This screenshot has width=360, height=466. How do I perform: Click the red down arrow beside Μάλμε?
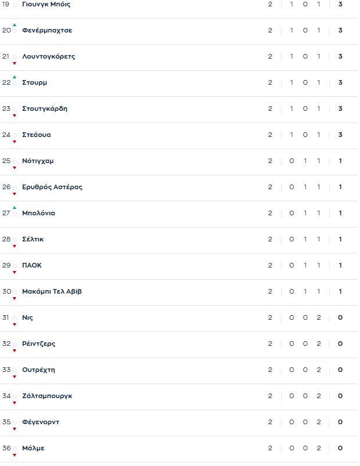point(15,455)
